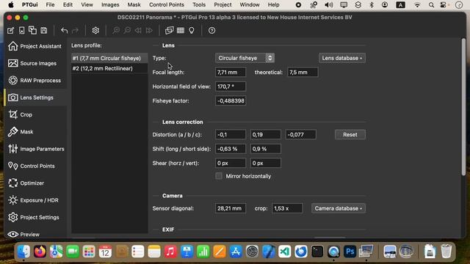Click the theoretical focal length field
Screen dimensions: 470x264
pos(303,72)
